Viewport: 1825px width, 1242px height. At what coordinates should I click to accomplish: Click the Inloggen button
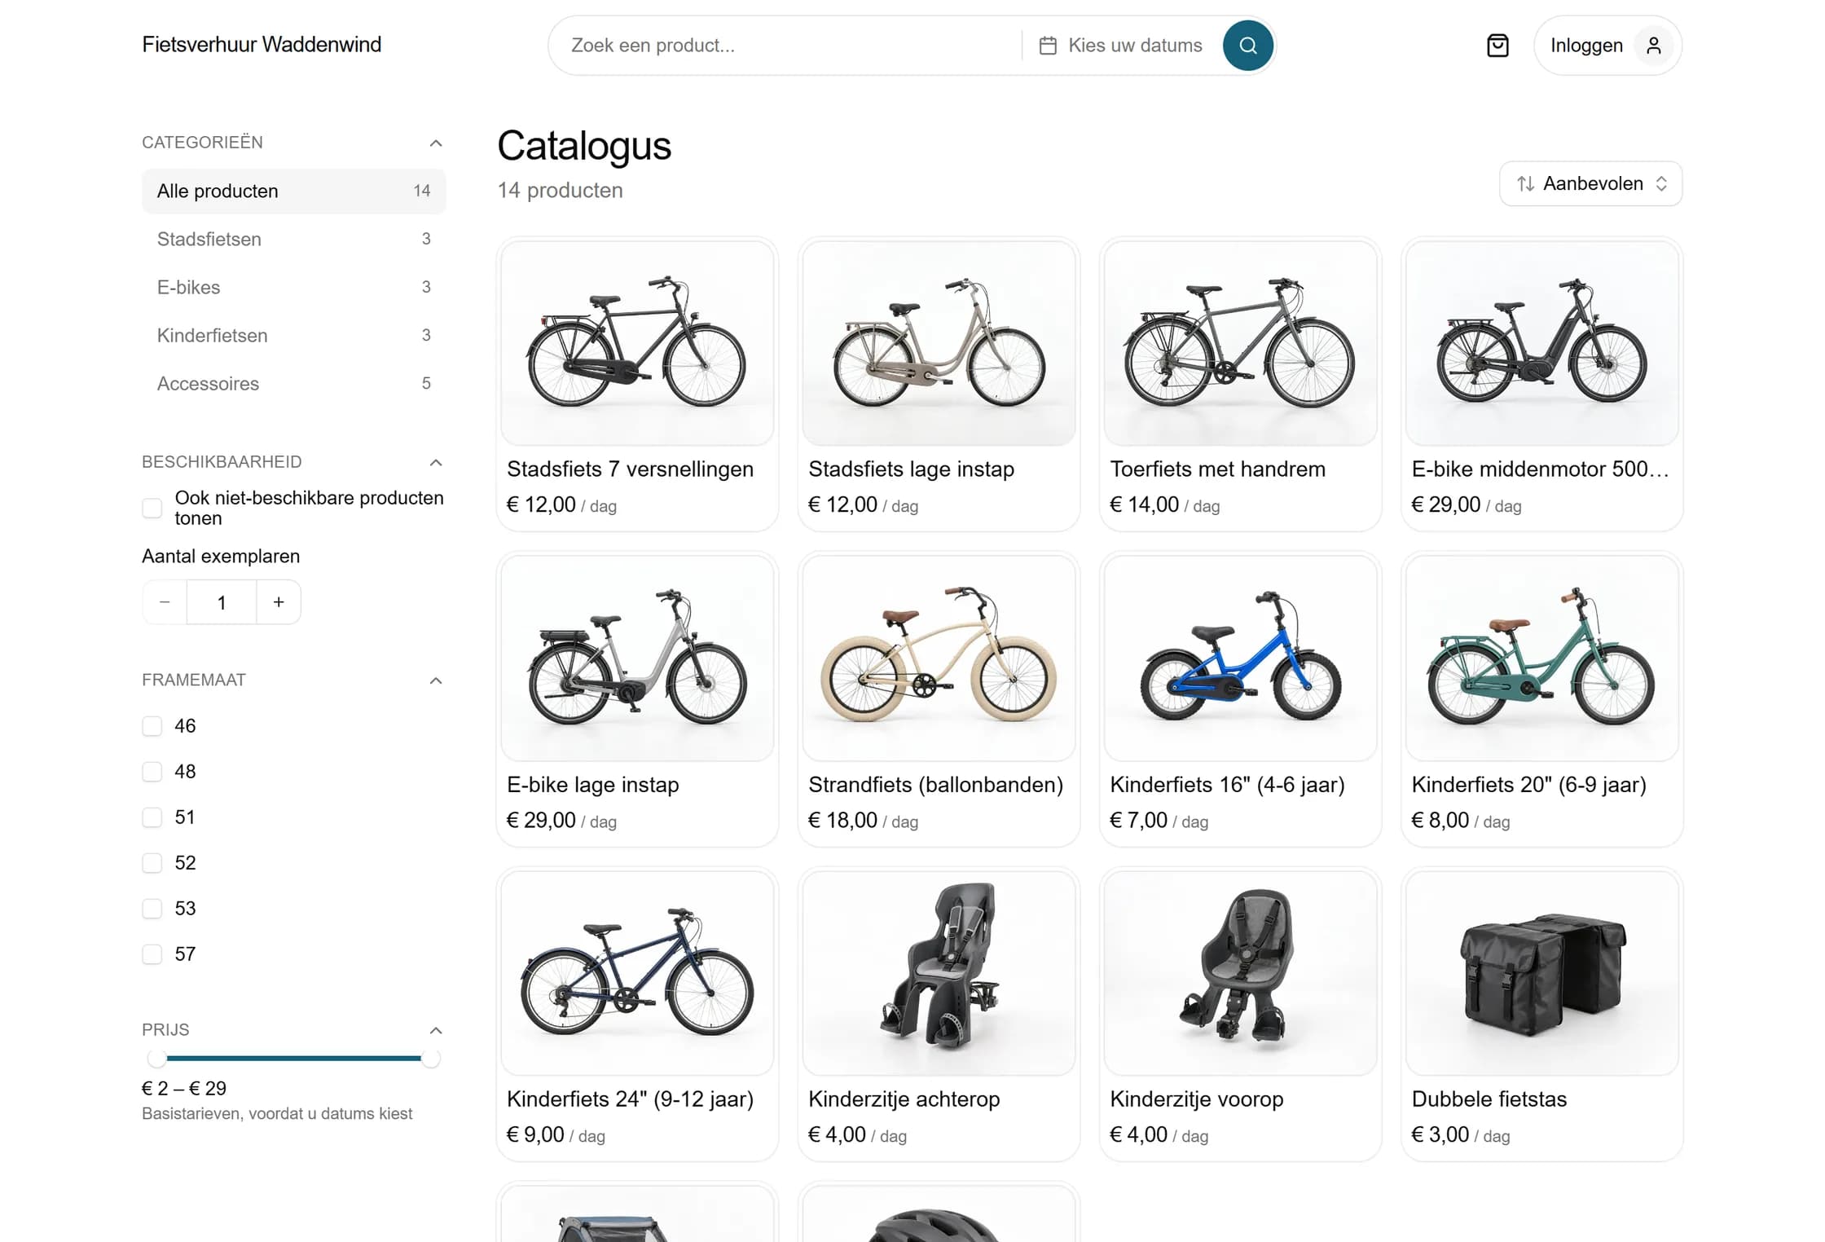[x=1607, y=46]
